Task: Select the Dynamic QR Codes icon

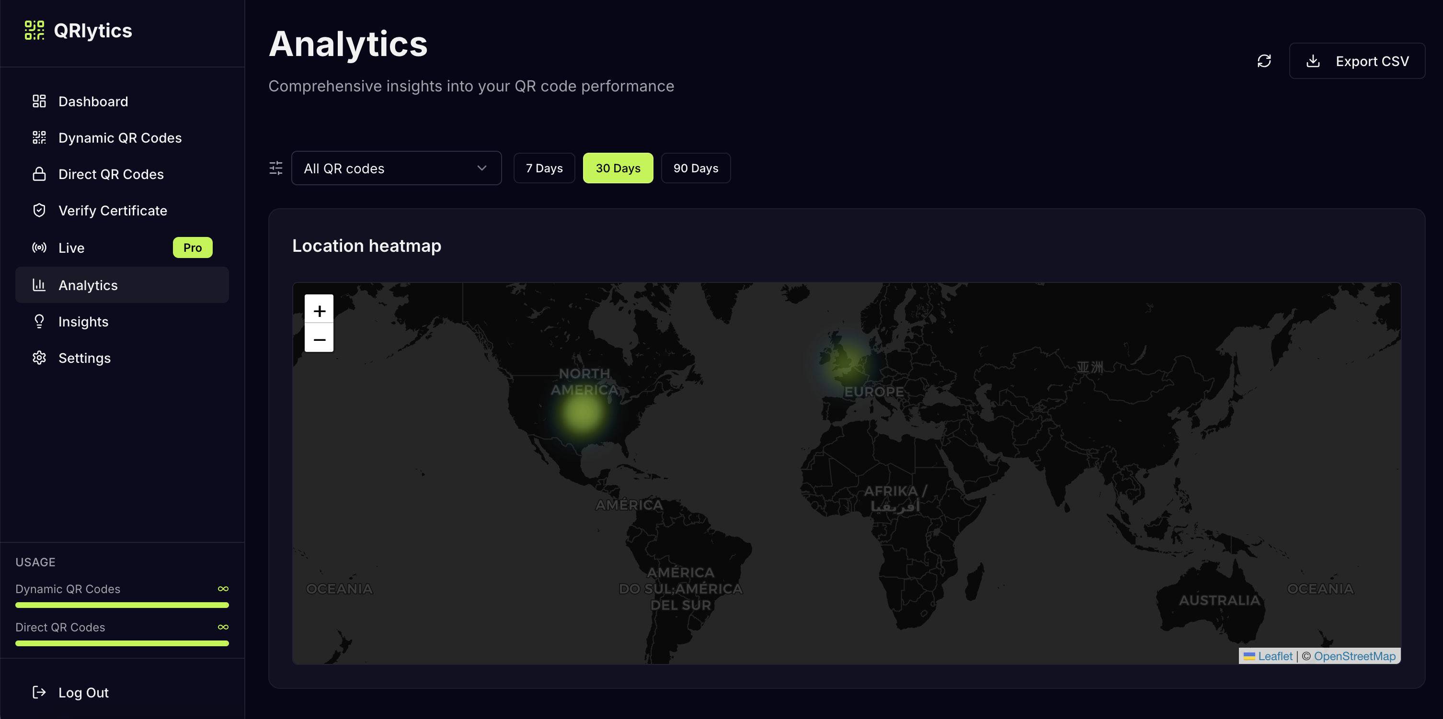Action: click(x=39, y=137)
